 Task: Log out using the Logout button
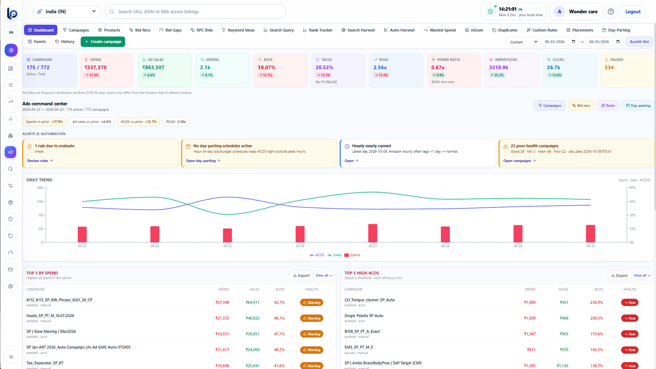coord(633,11)
